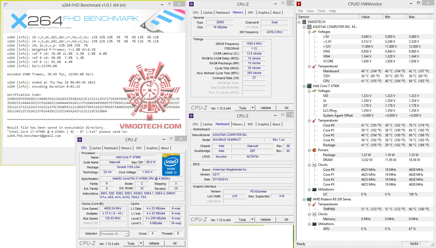
Task: Click the Temperatures thermometer icon under ASUSTeK
Action: coord(314,66)
